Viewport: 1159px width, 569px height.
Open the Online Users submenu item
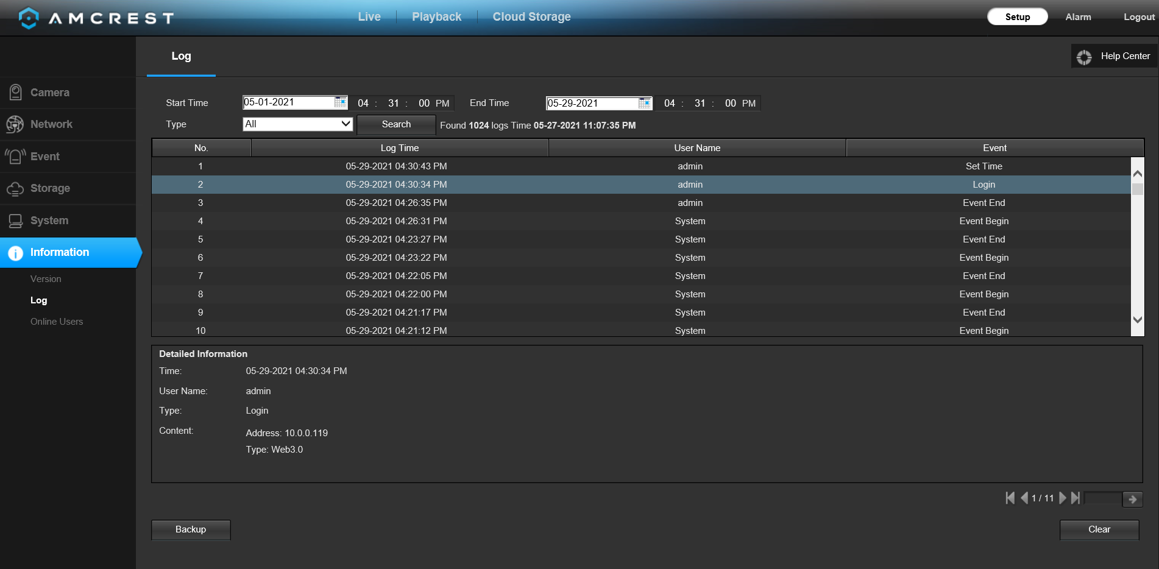pyautogui.click(x=57, y=322)
